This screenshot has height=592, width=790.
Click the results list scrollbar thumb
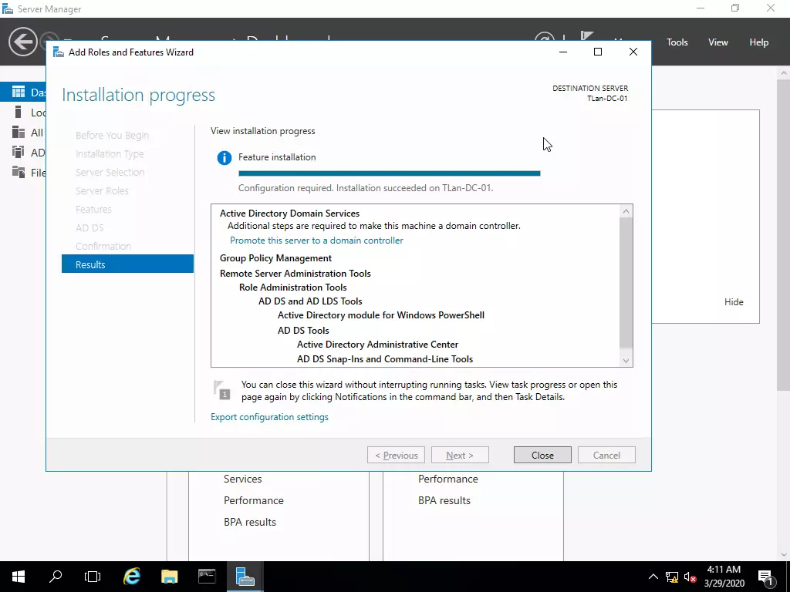point(626,282)
